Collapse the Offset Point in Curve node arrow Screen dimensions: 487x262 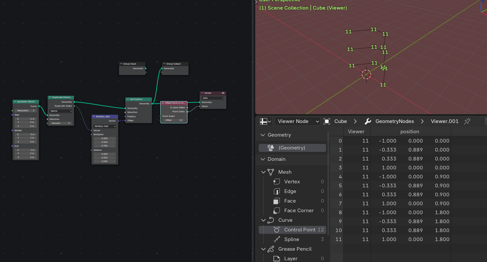(163, 103)
